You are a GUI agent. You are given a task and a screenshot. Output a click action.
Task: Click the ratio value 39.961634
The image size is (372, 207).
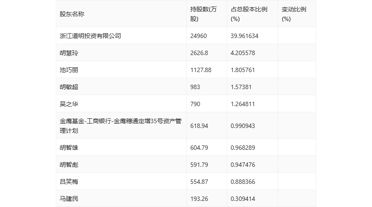[x=244, y=36]
